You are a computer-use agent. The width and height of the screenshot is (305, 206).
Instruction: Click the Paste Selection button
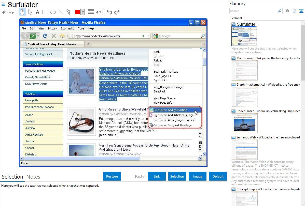pyautogui.click(x=177, y=176)
